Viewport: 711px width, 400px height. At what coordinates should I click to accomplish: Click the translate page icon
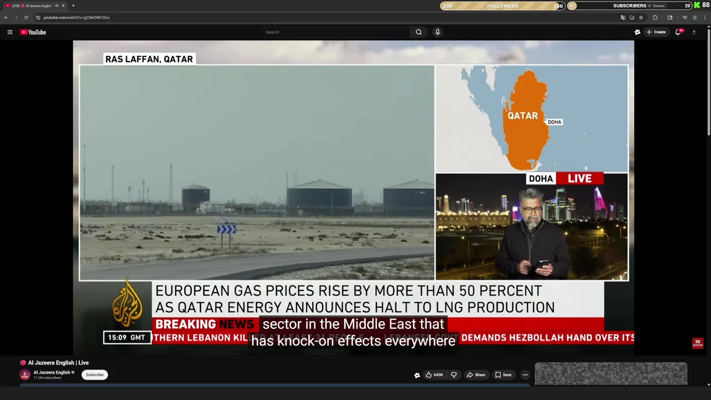[x=623, y=17]
